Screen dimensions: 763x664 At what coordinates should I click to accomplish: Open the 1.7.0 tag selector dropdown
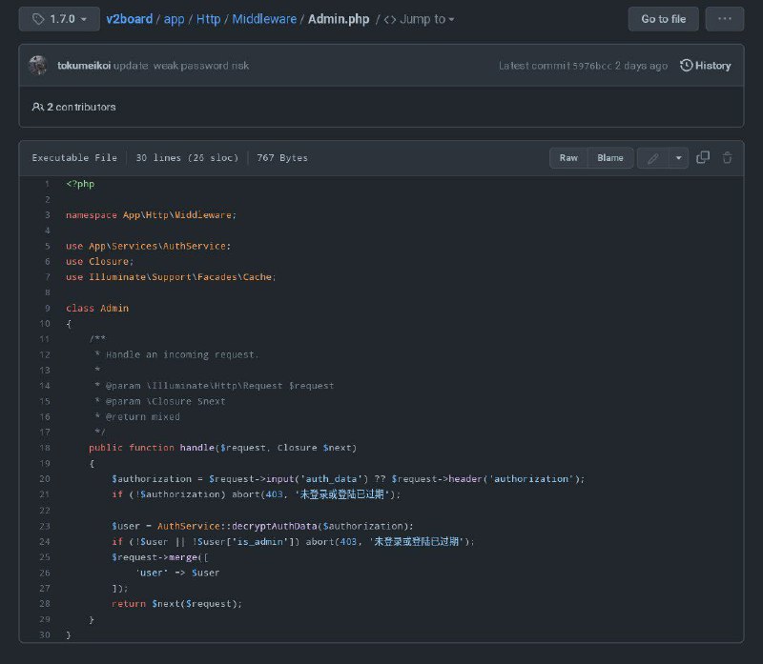59,19
